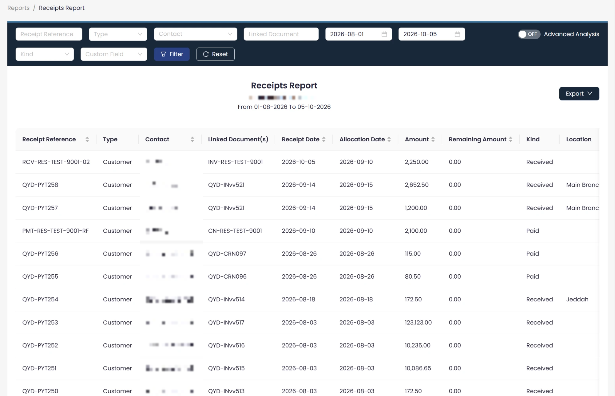This screenshot has width=615, height=396.
Task: Sort by Receipt Reference column arrows
Action: 87,139
